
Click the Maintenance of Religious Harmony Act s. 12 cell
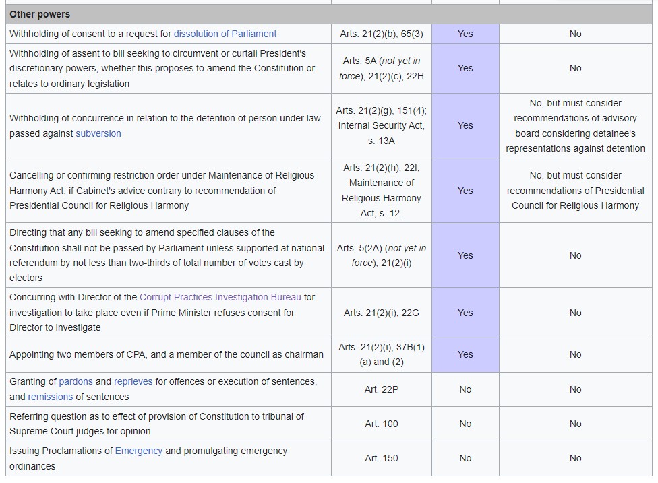(x=381, y=191)
